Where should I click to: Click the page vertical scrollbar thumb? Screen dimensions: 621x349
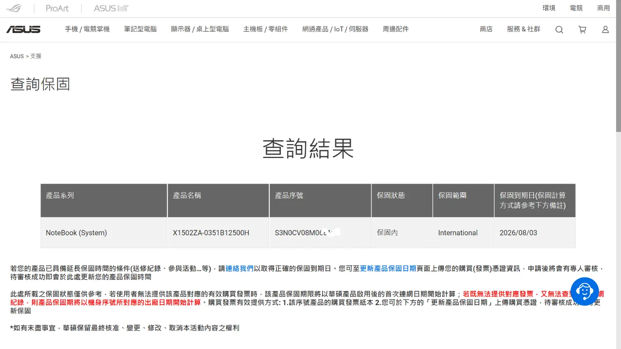pos(619,66)
